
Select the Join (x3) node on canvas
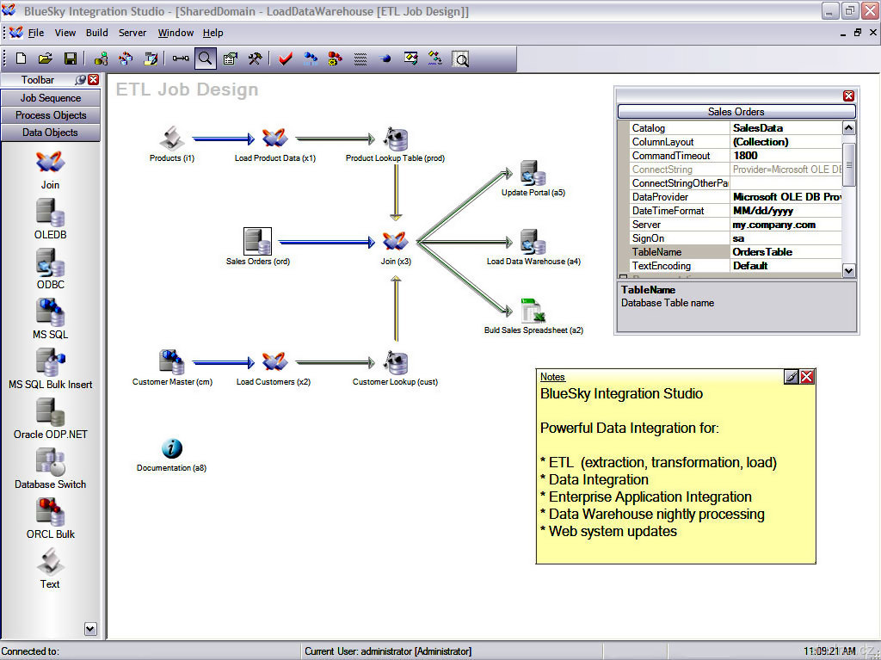396,248
